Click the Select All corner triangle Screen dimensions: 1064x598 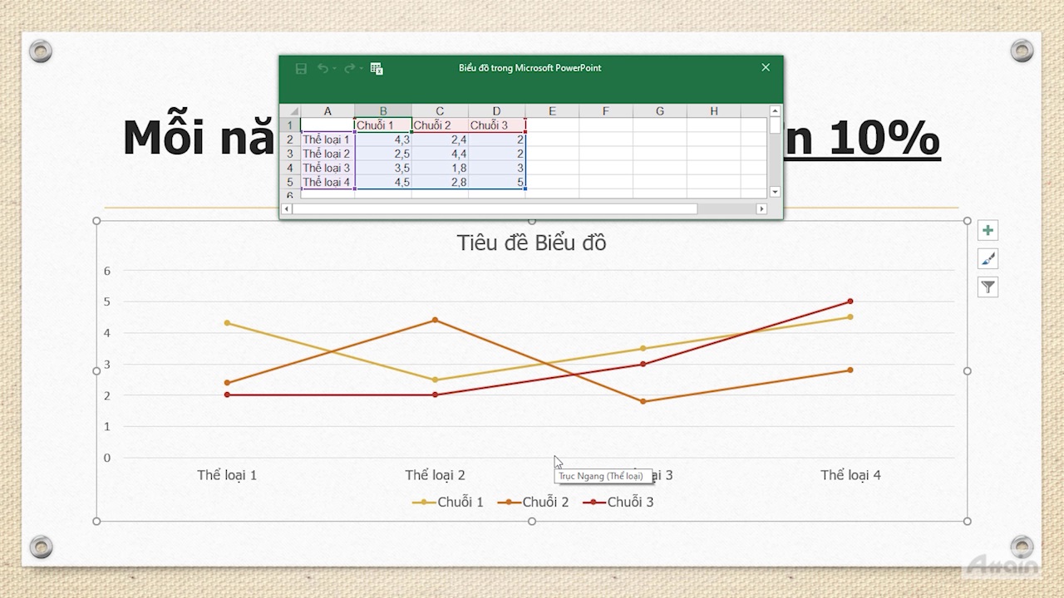point(293,111)
